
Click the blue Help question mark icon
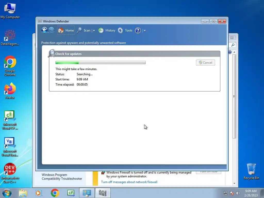pyautogui.click(x=138, y=30)
